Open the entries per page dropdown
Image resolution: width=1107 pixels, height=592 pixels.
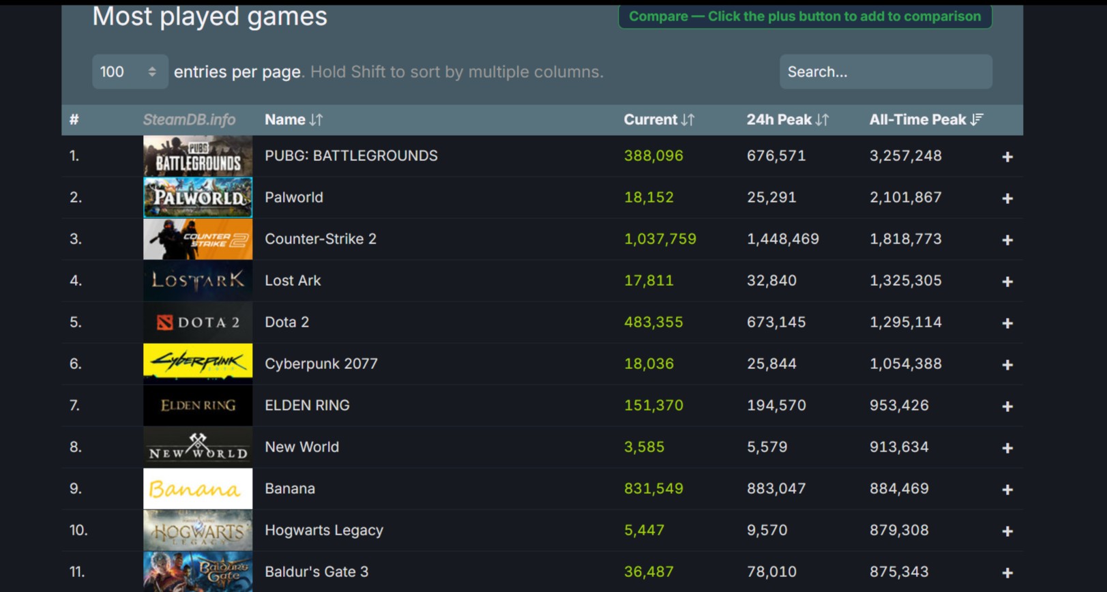pyautogui.click(x=130, y=72)
